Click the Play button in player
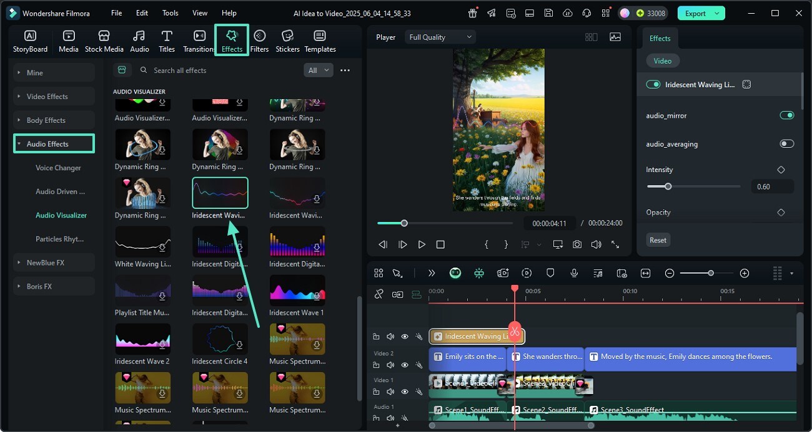Viewport: 812px width, 432px height. coord(422,244)
